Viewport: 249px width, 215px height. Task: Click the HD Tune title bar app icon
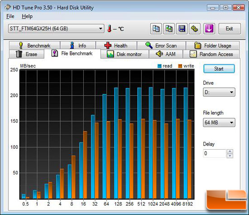coord(8,7)
